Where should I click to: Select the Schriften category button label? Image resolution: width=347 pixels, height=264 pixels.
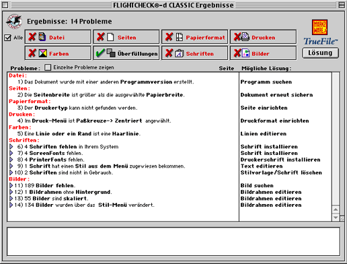coord(200,54)
